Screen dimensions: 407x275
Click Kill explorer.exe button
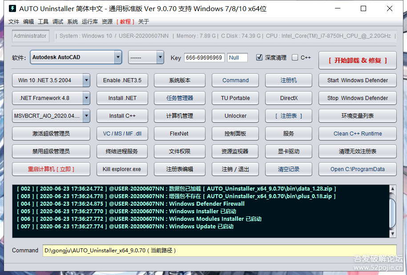tap(122, 169)
